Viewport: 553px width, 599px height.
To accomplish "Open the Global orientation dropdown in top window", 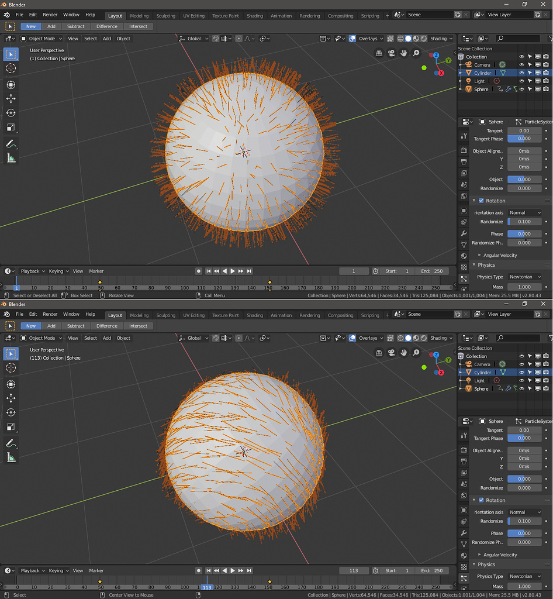I will click(x=194, y=39).
